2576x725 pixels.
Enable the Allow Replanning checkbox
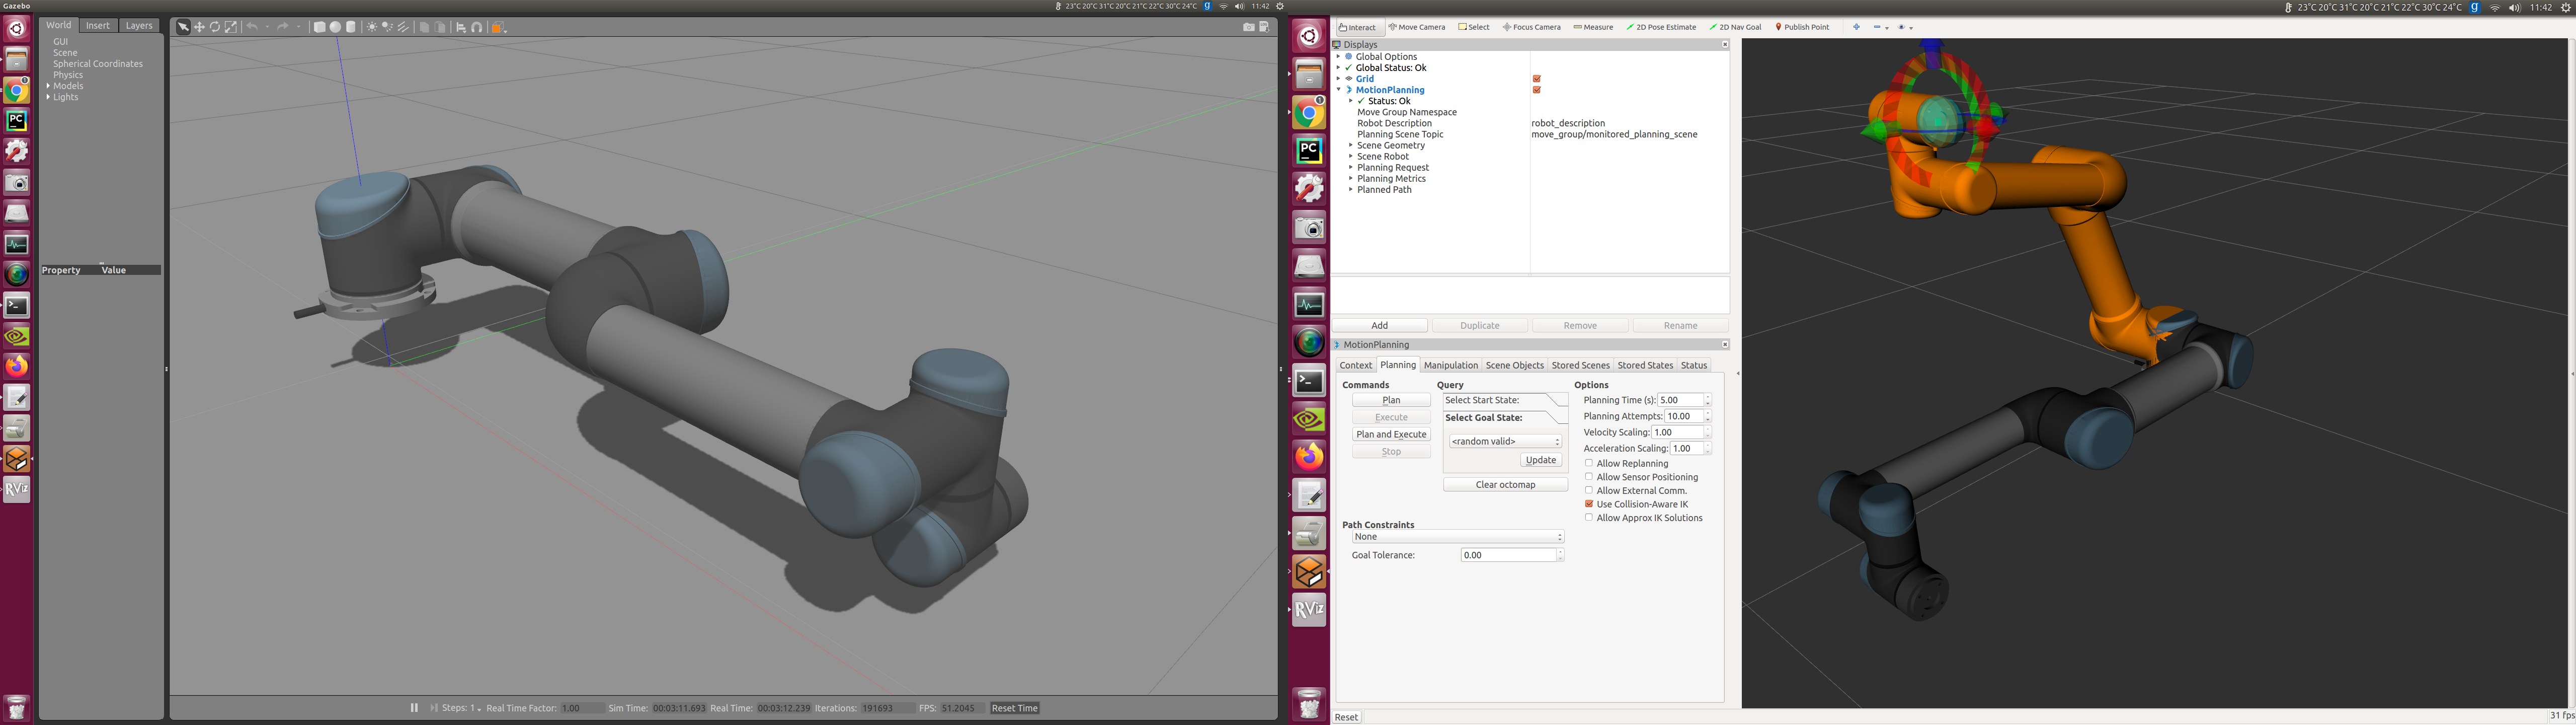point(1589,464)
